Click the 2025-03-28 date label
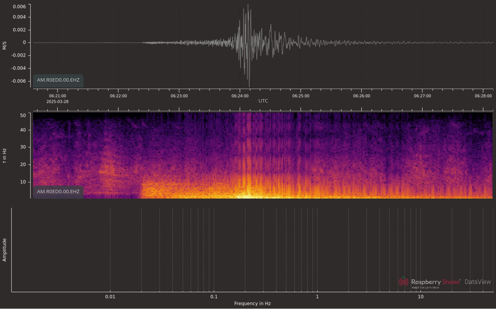The height and width of the screenshot is (309, 496). pos(57,102)
